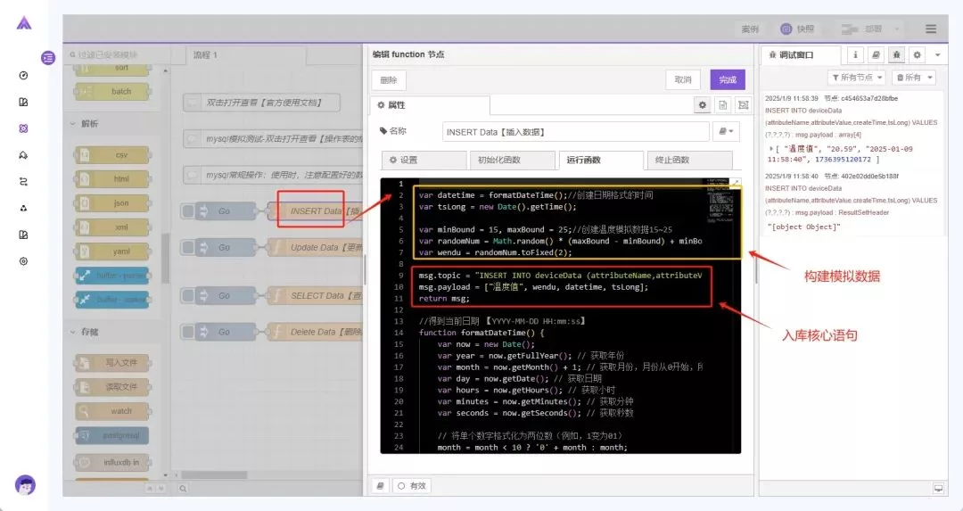The width and height of the screenshot is (963, 511).
Task: Click the 完成 (Done) button
Action: click(728, 80)
